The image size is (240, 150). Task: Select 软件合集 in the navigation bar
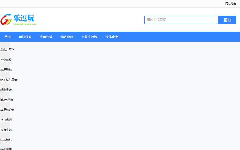coord(112,37)
